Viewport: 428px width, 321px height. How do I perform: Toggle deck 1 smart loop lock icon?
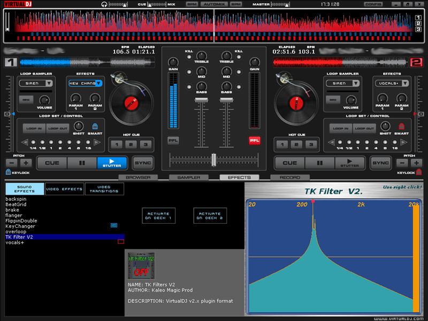[95, 126]
